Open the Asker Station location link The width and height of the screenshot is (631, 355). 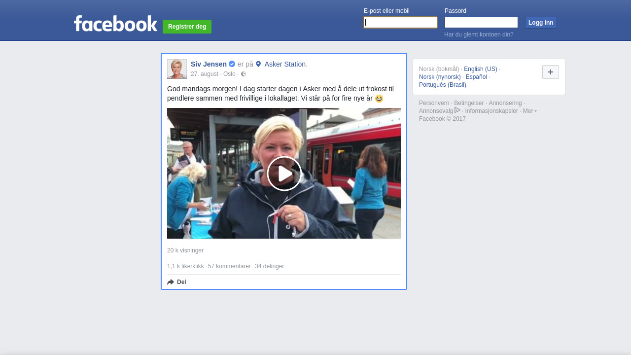(285, 64)
